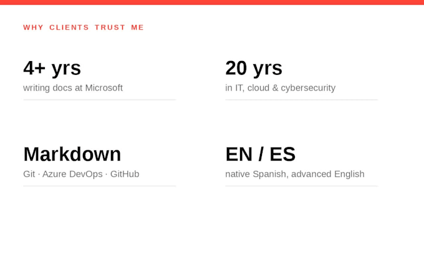Select 'native Spanish, advanced English' caption
Image resolution: width=424 pixels, height=255 pixels.
295,174
